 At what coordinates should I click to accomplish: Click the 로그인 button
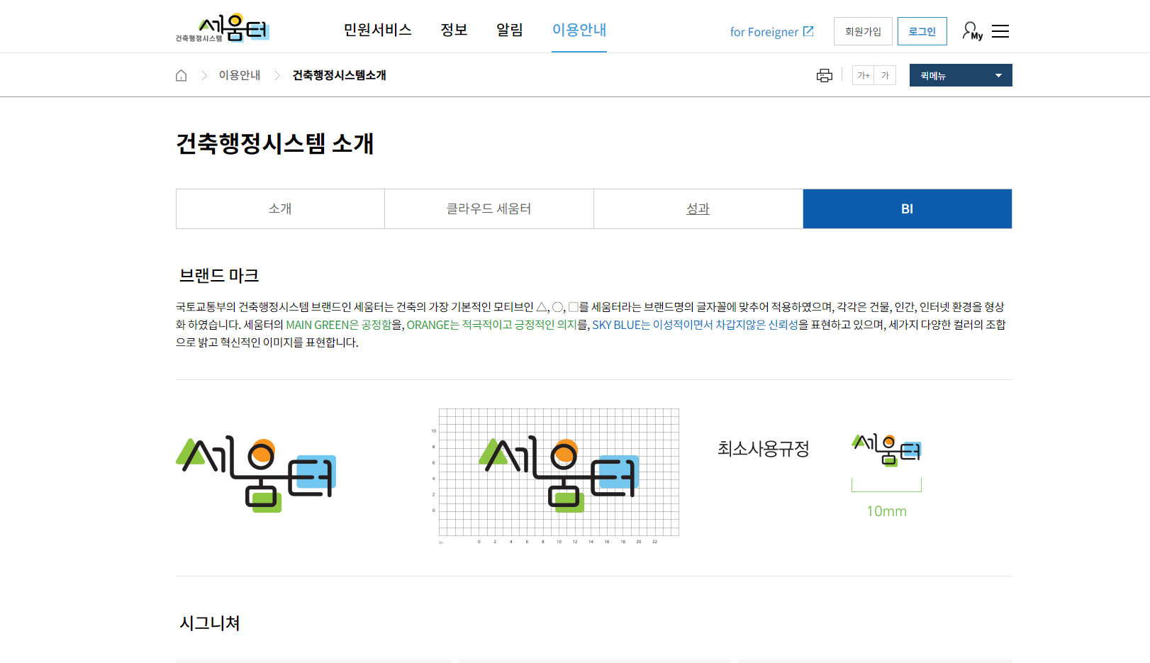922,30
